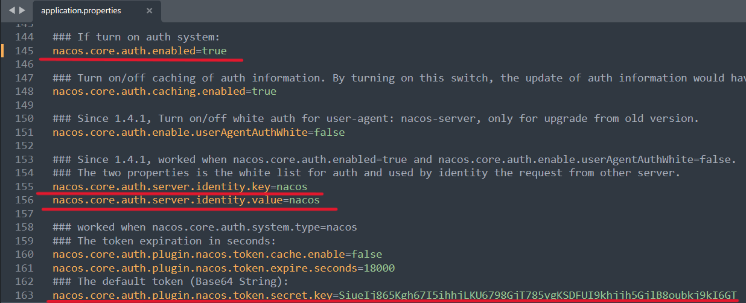
Task: Close the application.properties tab
Action: click(x=149, y=10)
